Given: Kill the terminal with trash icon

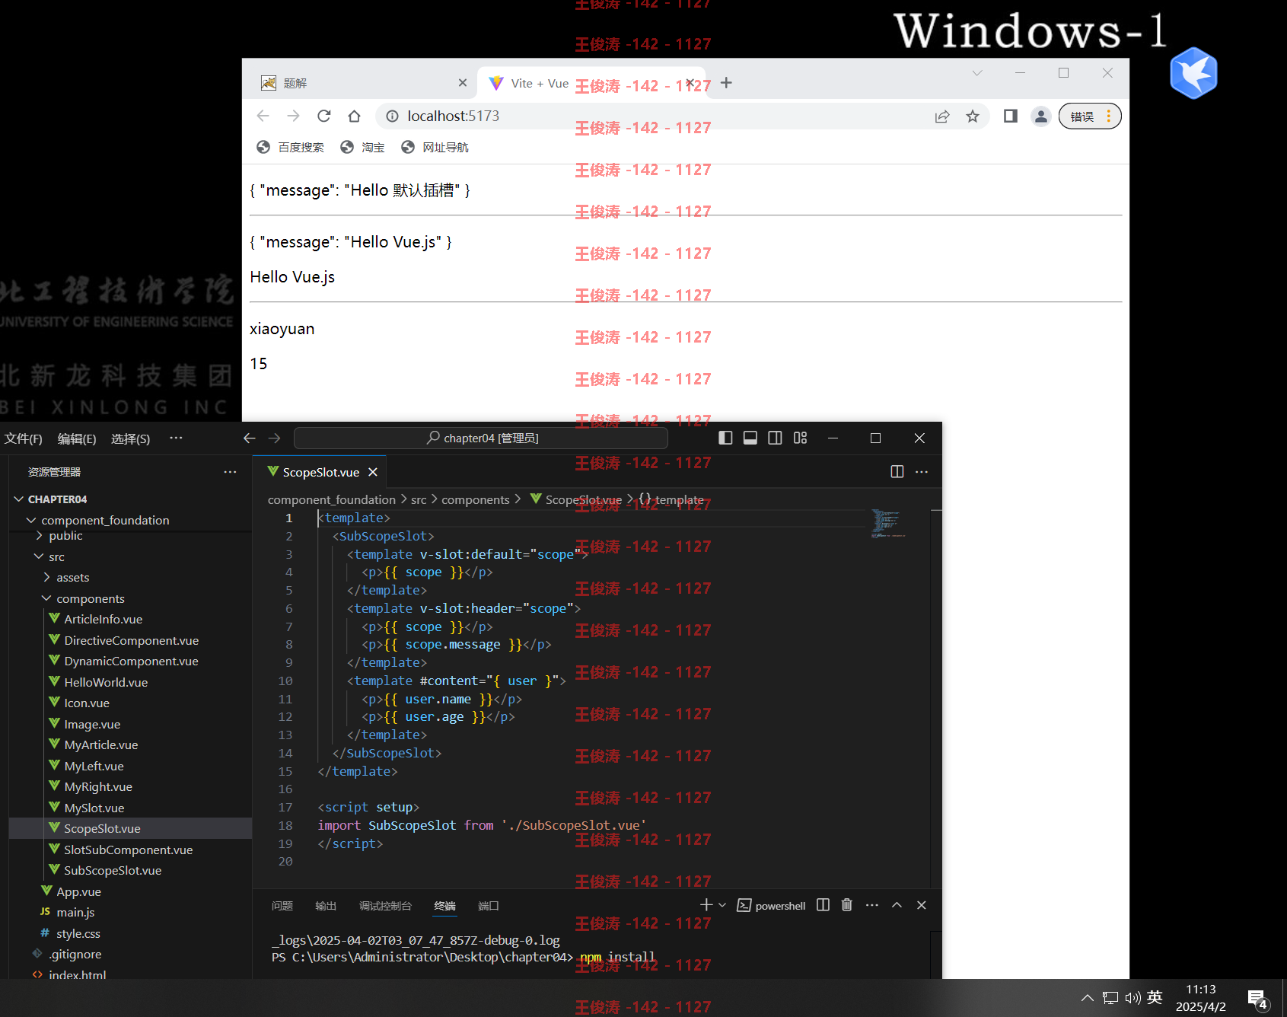Looking at the screenshot, I should point(847,904).
